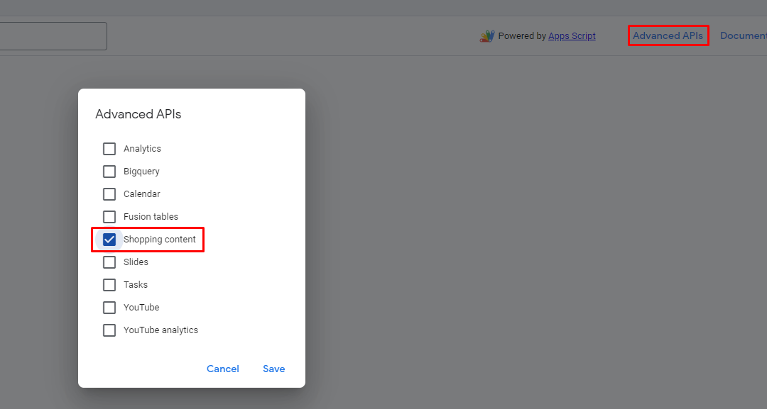Click the Slides label text
767x409 pixels.
[136, 262]
